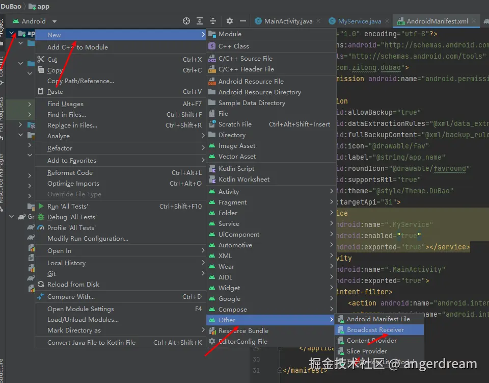
Task: Expand the Local History submenu
Action: [120, 263]
